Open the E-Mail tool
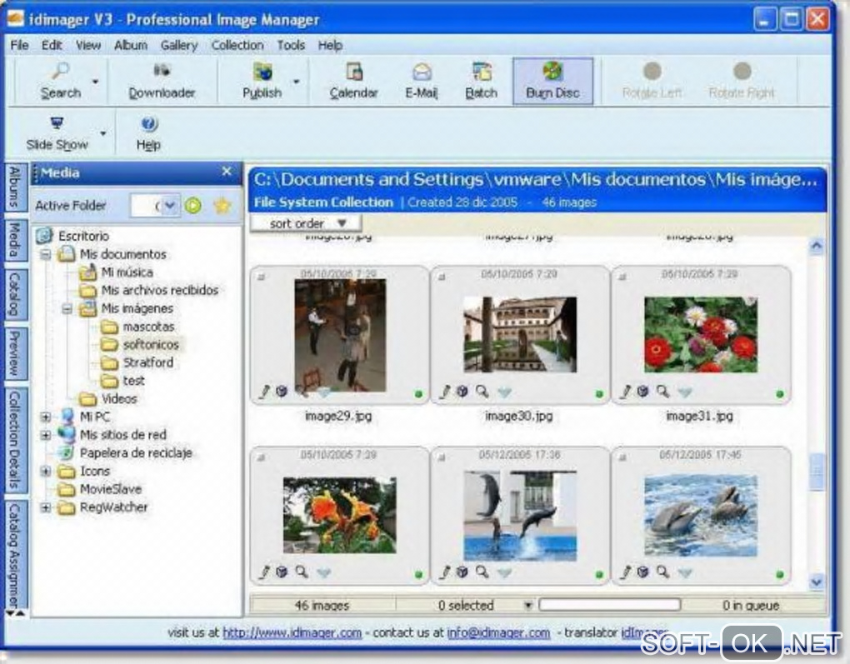The width and height of the screenshot is (850, 664). click(x=421, y=82)
